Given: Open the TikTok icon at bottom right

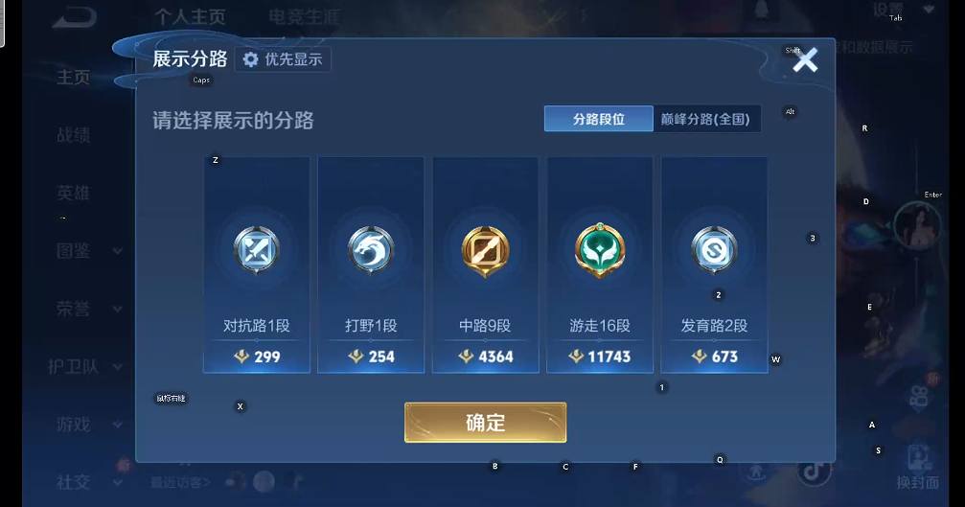Looking at the screenshot, I should tap(815, 472).
